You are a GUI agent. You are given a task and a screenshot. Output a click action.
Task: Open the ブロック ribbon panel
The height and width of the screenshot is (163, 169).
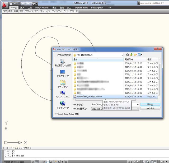point(29,11)
